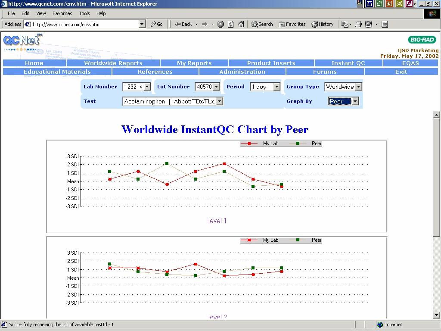Click the chart title 'Worldwide InstantQC Chart by Peer'

coord(215,129)
